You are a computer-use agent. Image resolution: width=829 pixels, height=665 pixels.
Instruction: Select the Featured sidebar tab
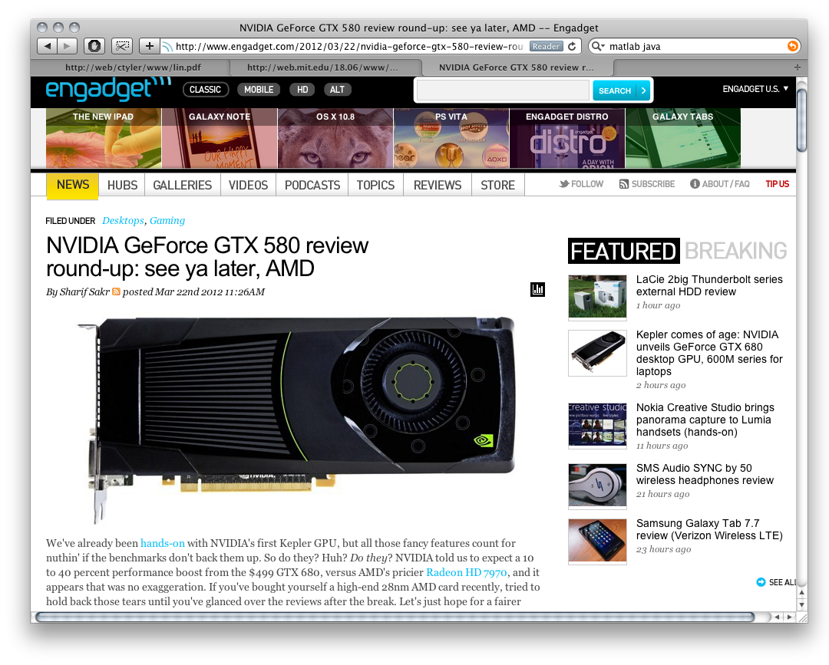(x=624, y=251)
